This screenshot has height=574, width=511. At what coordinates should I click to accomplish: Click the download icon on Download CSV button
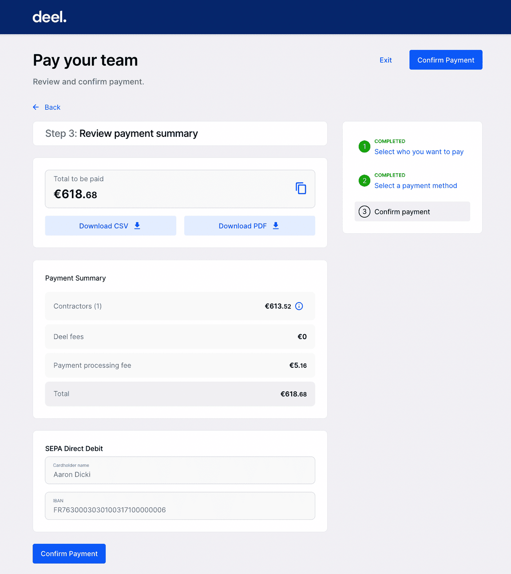pos(137,226)
